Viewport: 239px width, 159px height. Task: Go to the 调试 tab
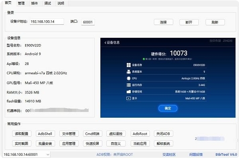[47, 3]
